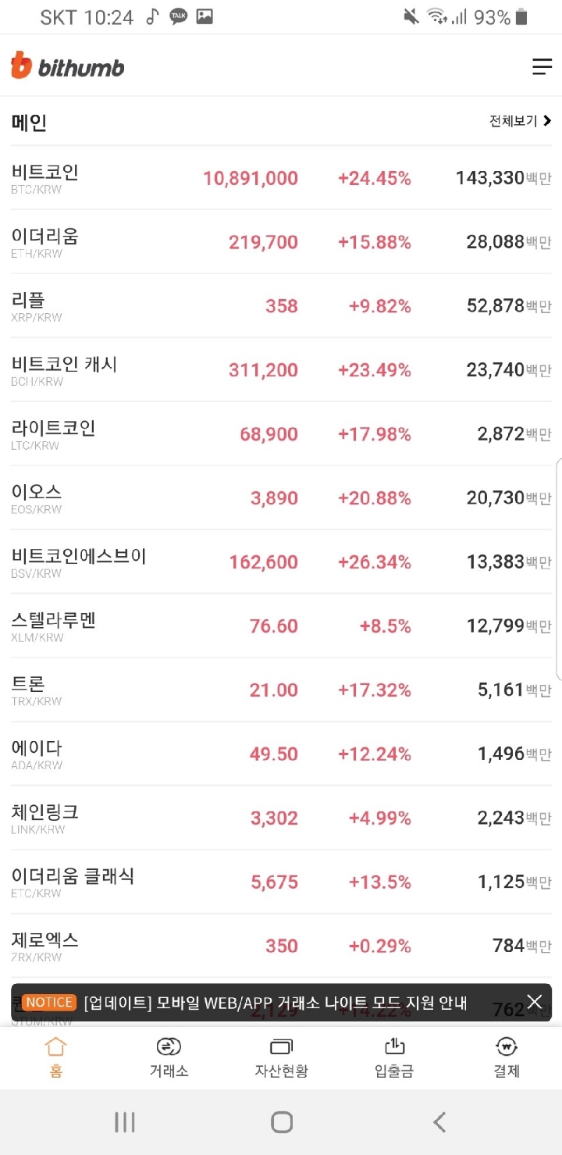
Task: Close the NOTICE banner
Action: point(534,1002)
